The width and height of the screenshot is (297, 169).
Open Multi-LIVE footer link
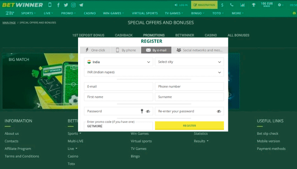point(76,141)
